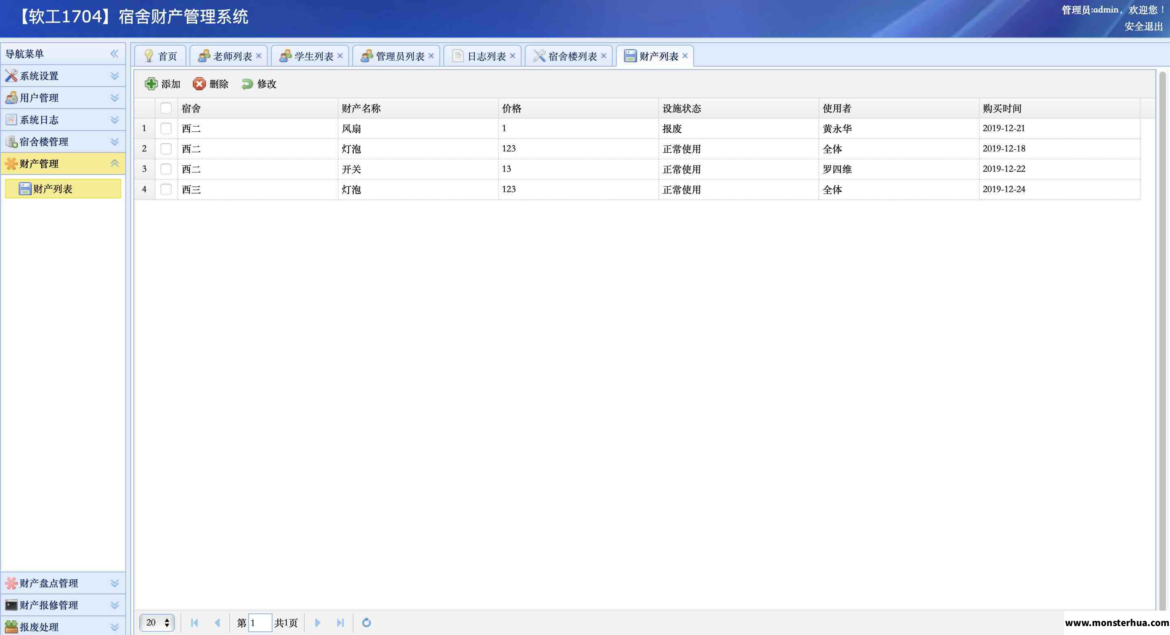Screen dimensions: 1170x635
Task: Click the date 2019-12-24 cell
Action: point(1059,189)
